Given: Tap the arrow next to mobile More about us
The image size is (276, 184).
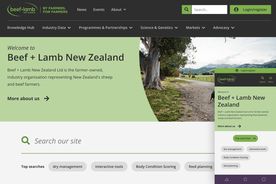Looking at the screenshot, I should click(x=239, y=126).
